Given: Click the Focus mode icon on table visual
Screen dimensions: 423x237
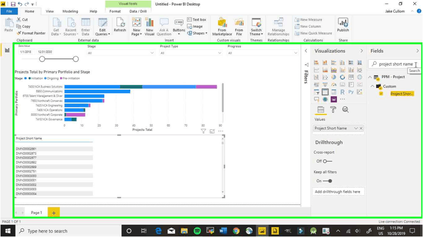Looking at the screenshot, I should click(212, 131).
